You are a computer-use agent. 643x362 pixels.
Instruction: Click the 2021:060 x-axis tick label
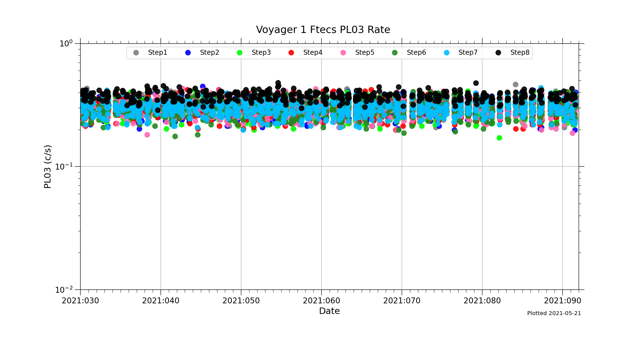[321, 301]
